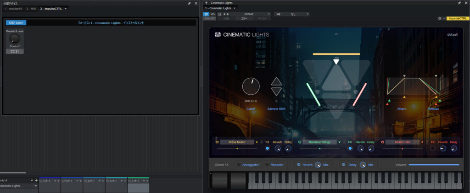Click the Cutoff knob

251,86
